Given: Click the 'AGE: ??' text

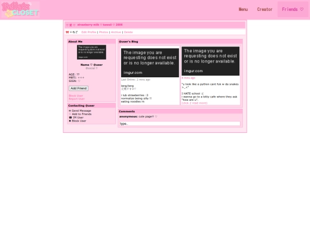Looking at the screenshot, I should click(74, 74).
